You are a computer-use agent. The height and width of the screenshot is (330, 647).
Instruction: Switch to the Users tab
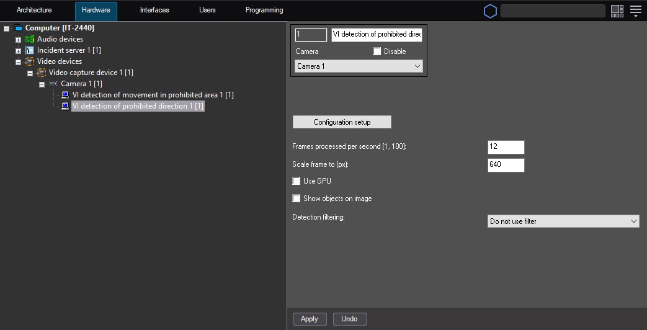point(208,10)
